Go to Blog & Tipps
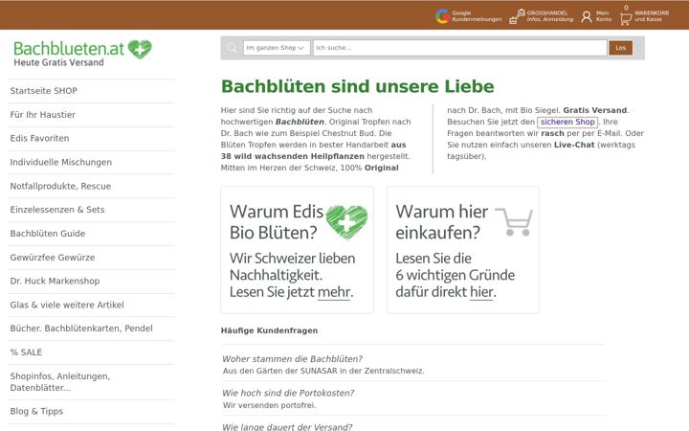 point(36,411)
